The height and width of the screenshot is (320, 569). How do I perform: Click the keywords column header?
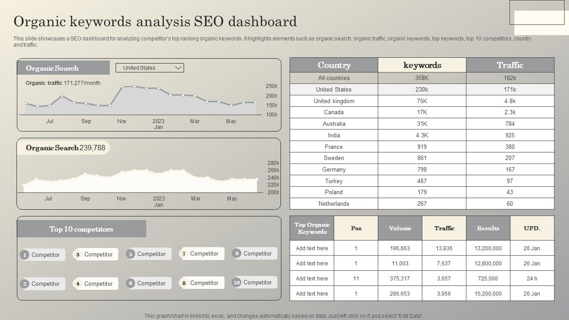point(422,65)
